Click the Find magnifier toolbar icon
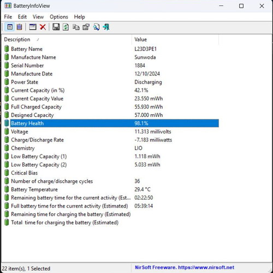 96,27
